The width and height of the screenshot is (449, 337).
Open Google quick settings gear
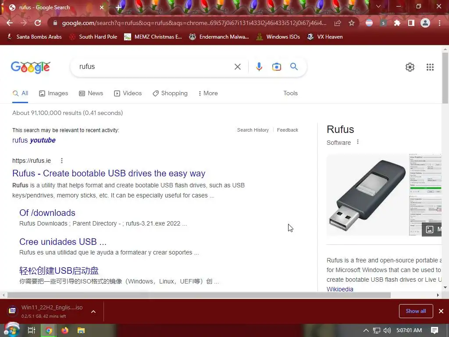pos(410,67)
